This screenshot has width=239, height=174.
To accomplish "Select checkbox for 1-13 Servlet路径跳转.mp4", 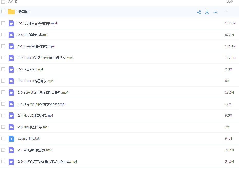I will coord(3,46).
